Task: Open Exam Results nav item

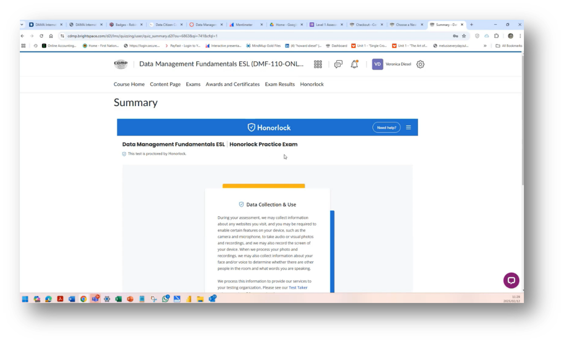Action: click(280, 84)
